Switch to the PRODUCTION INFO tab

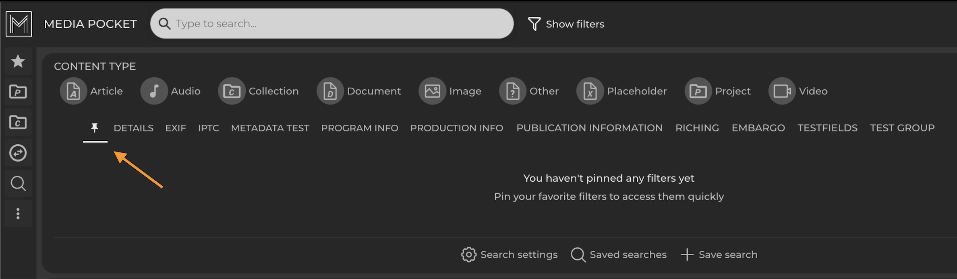(x=456, y=128)
